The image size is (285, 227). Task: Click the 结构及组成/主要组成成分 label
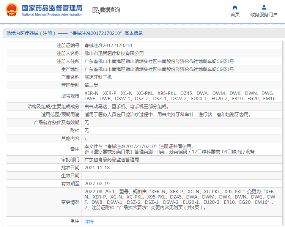pyautogui.click(x=54, y=107)
